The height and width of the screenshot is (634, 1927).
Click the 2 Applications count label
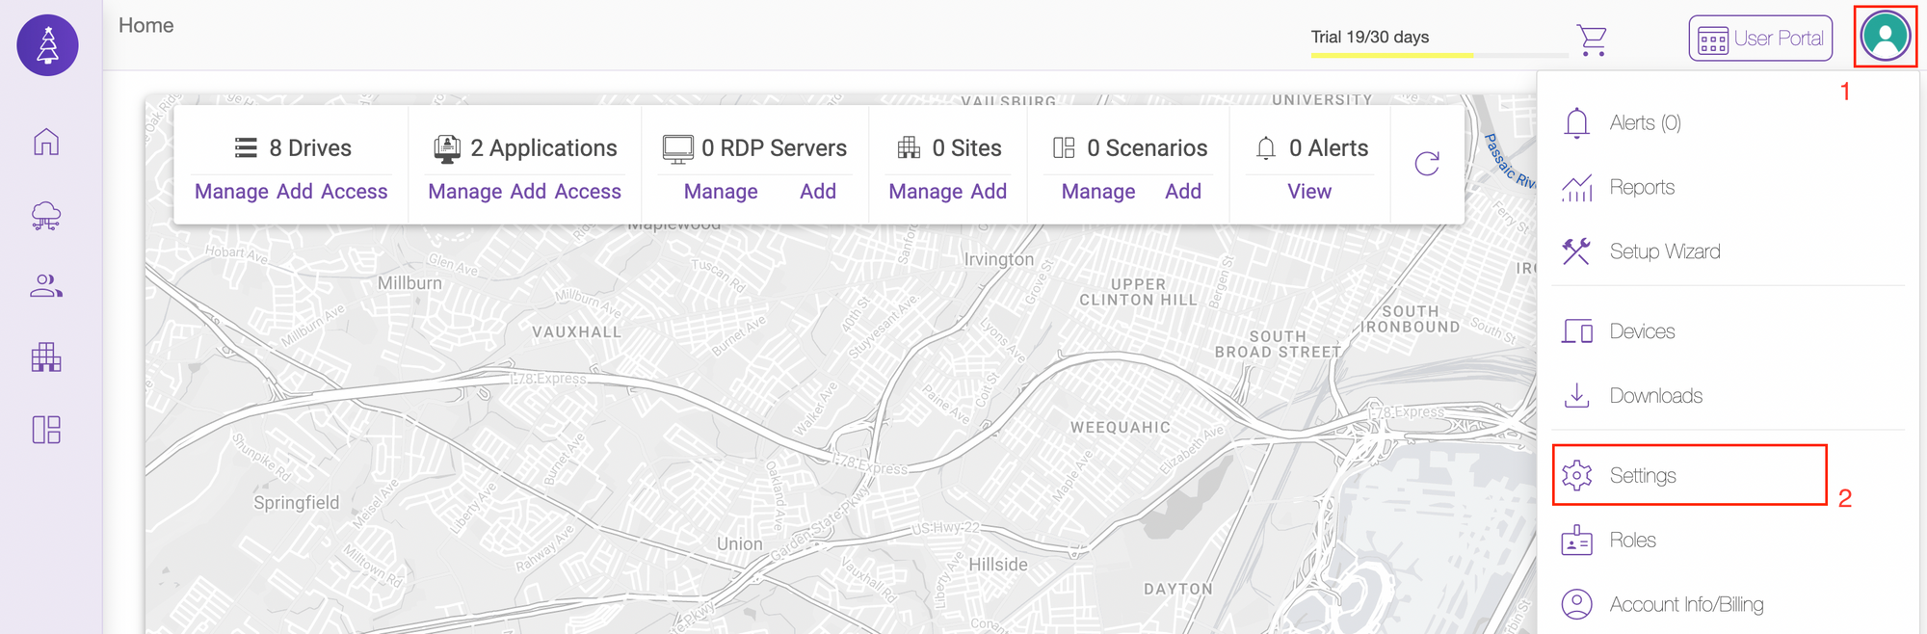point(543,147)
